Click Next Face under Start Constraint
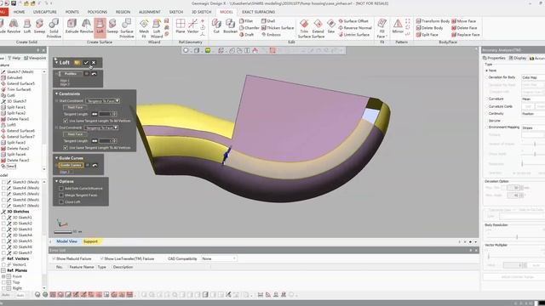Viewport: 545px width, 306px height. click(x=75, y=107)
